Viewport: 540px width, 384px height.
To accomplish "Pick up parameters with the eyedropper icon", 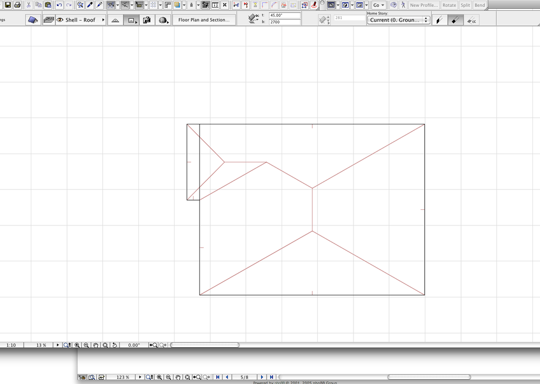I will [x=90, y=5].
